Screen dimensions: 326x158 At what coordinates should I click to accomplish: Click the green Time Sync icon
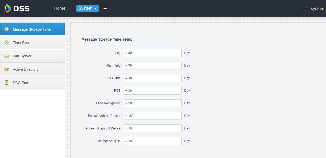click(x=7, y=42)
